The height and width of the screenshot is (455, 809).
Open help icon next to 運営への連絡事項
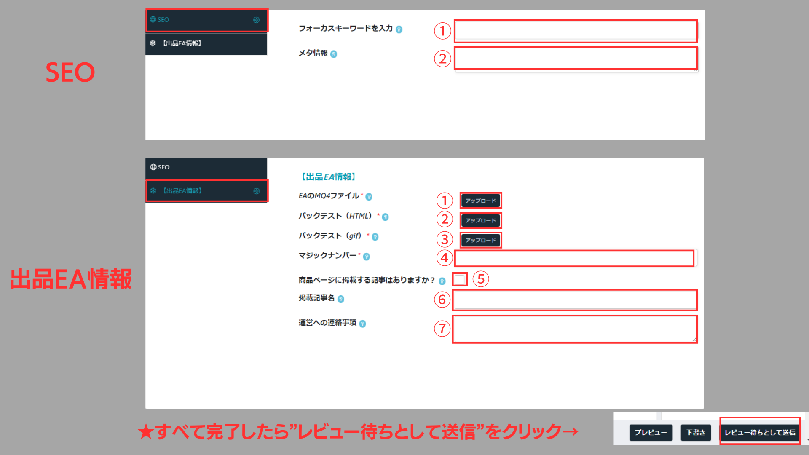pyautogui.click(x=362, y=324)
